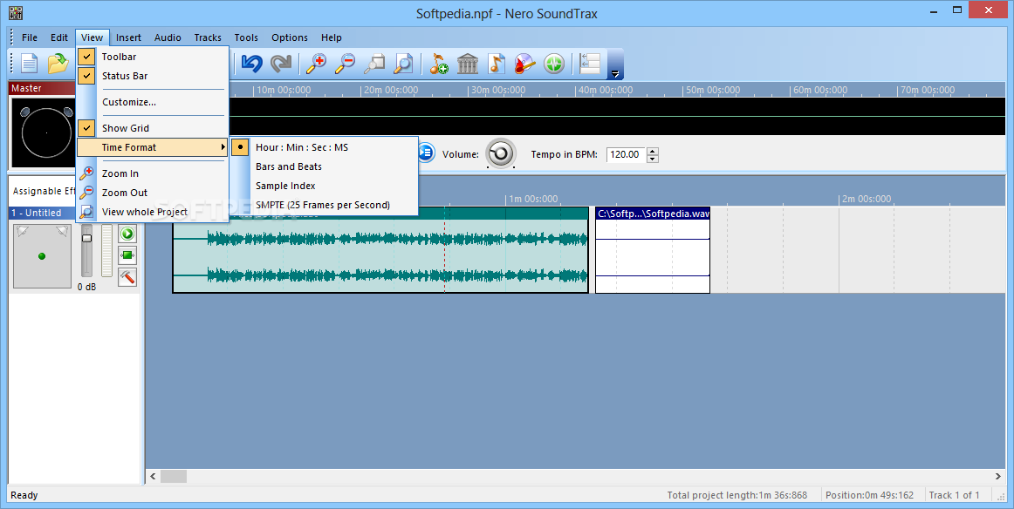Click the Position:0m 49s:162 status text
Viewport: 1014px width, 509px height.
pos(869,495)
